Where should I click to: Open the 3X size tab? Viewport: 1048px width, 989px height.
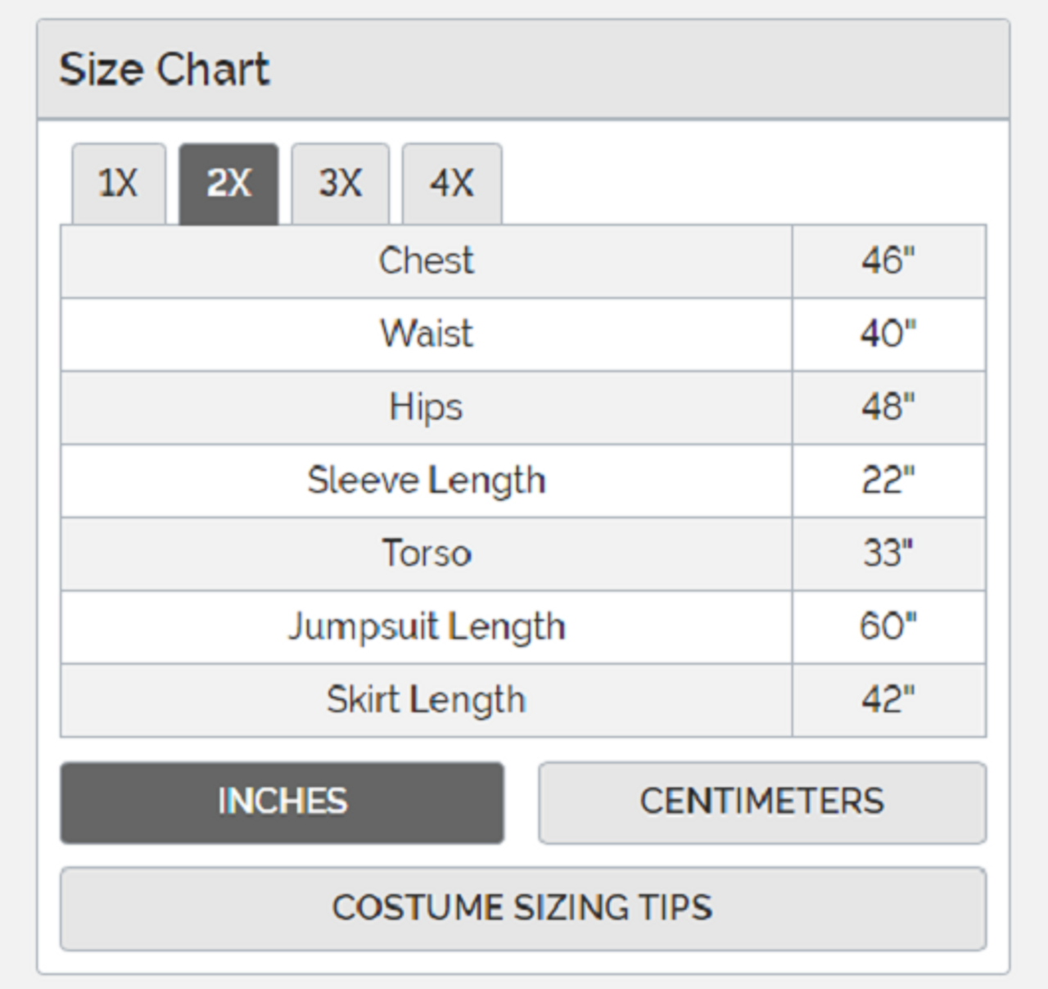(340, 183)
